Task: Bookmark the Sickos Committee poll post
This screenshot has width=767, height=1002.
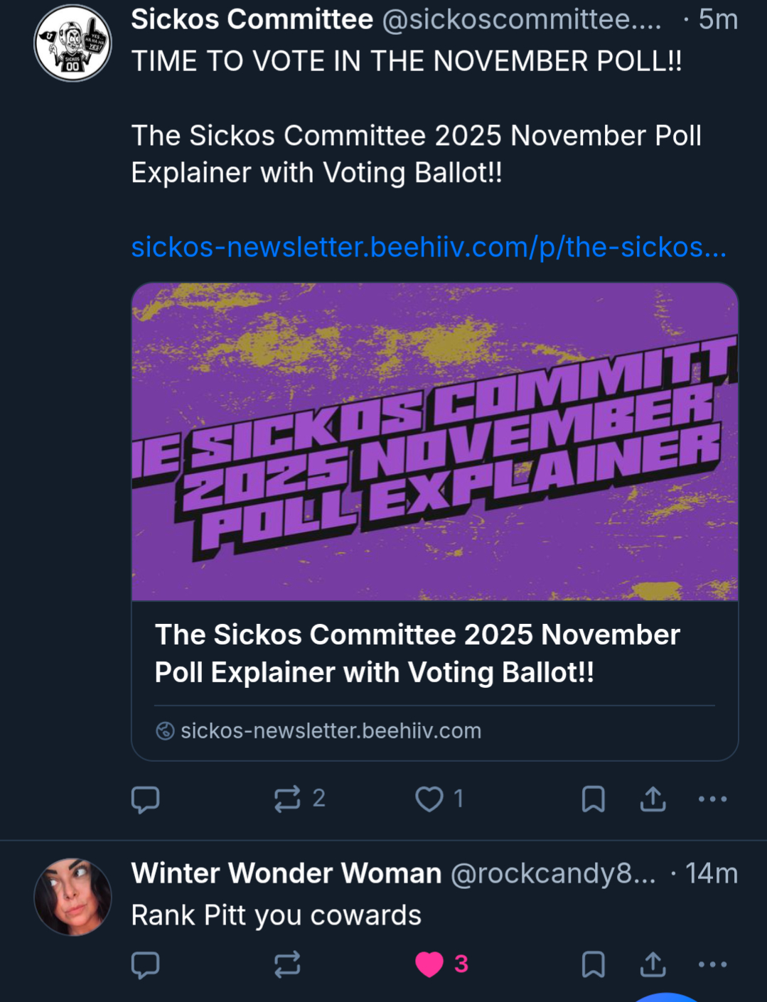Action: [593, 799]
